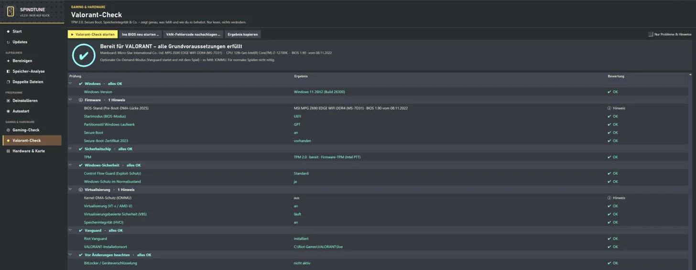Click the info icon in the Virtualisierung group header
Screen dimensions: 696x270
tap(81, 190)
